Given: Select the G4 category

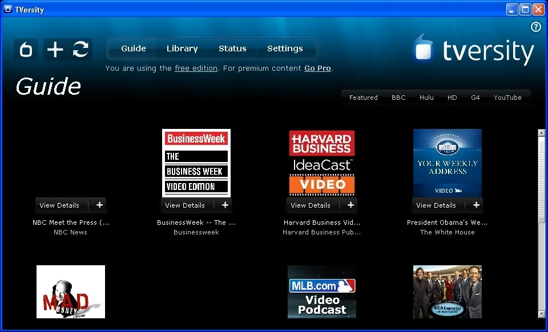Looking at the screenshot, I should (476, 98).
